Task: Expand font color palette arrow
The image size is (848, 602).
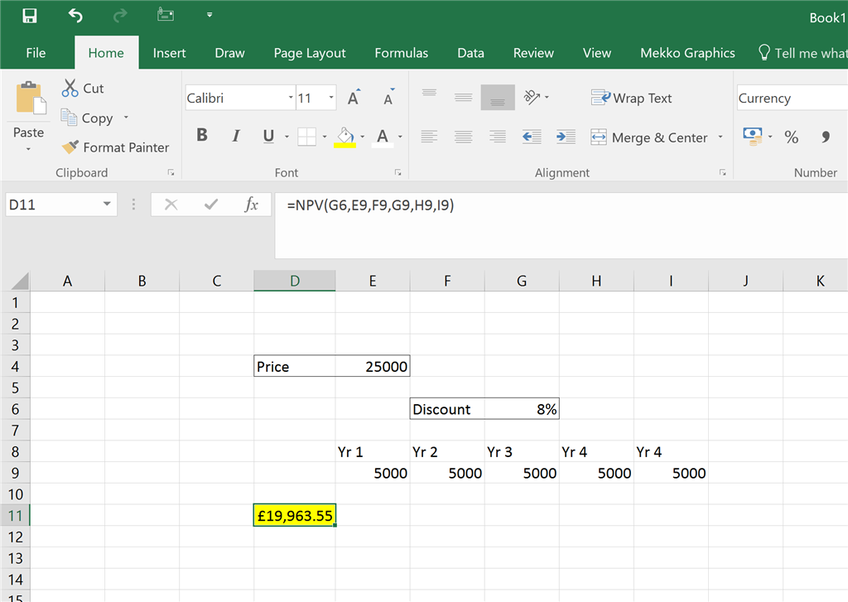Action: click(400, 137)
